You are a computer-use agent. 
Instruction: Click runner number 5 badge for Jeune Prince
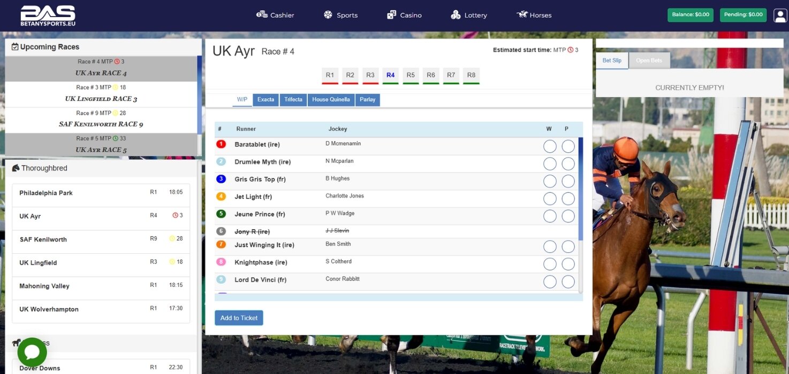(221, 214)
